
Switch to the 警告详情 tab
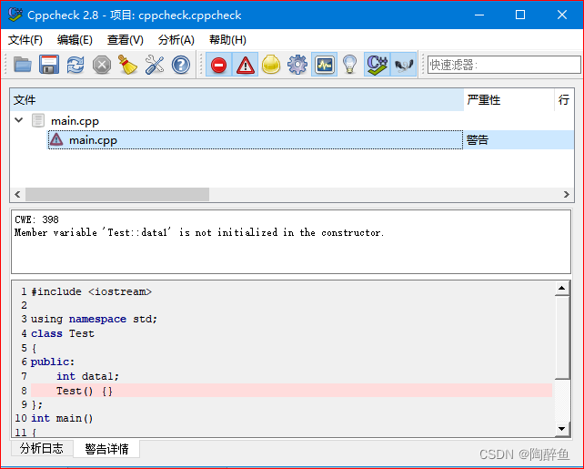coord(106,449)
